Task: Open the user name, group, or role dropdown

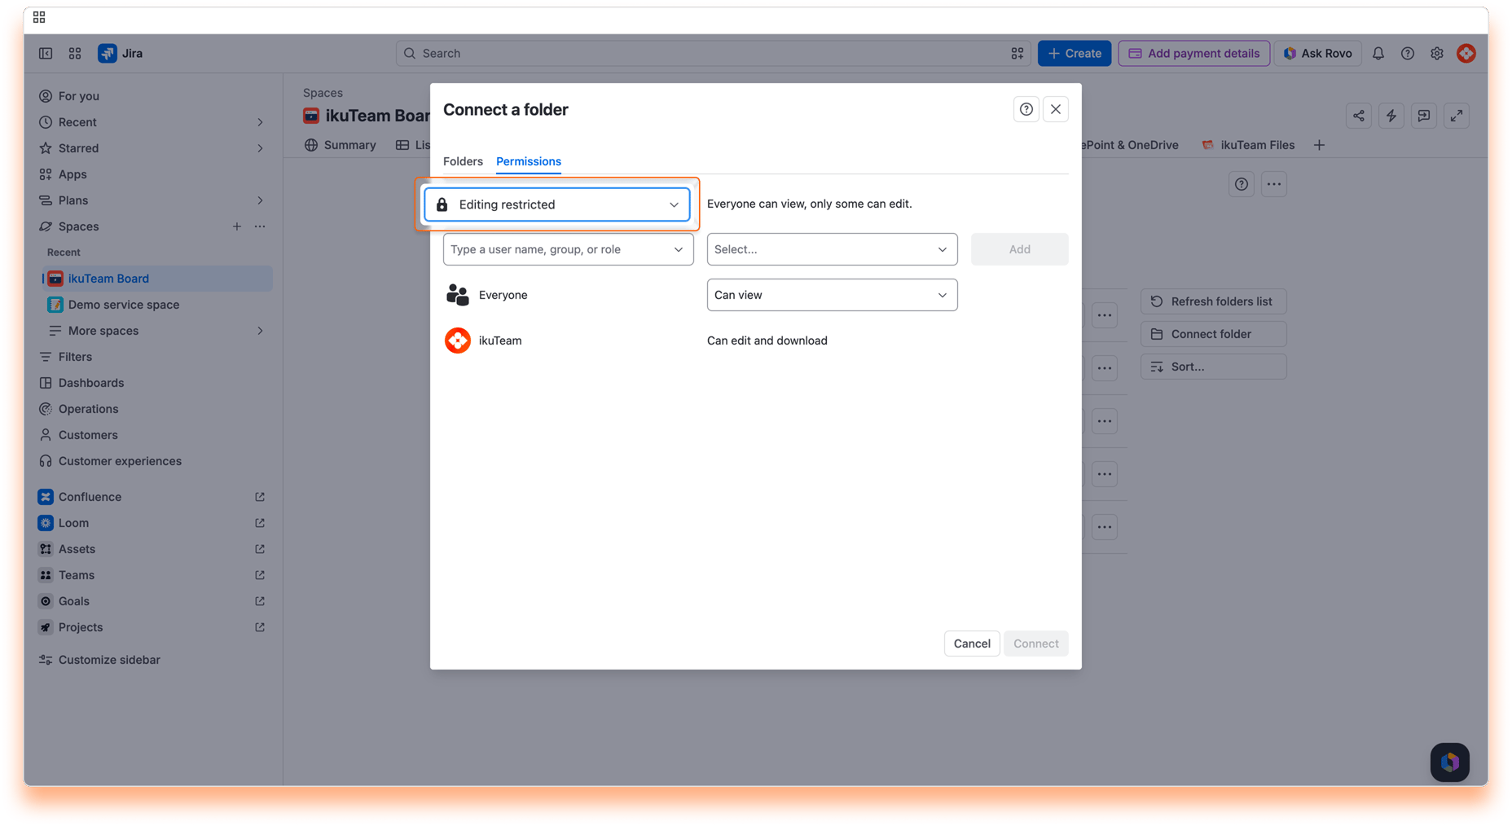Action: 568,249
